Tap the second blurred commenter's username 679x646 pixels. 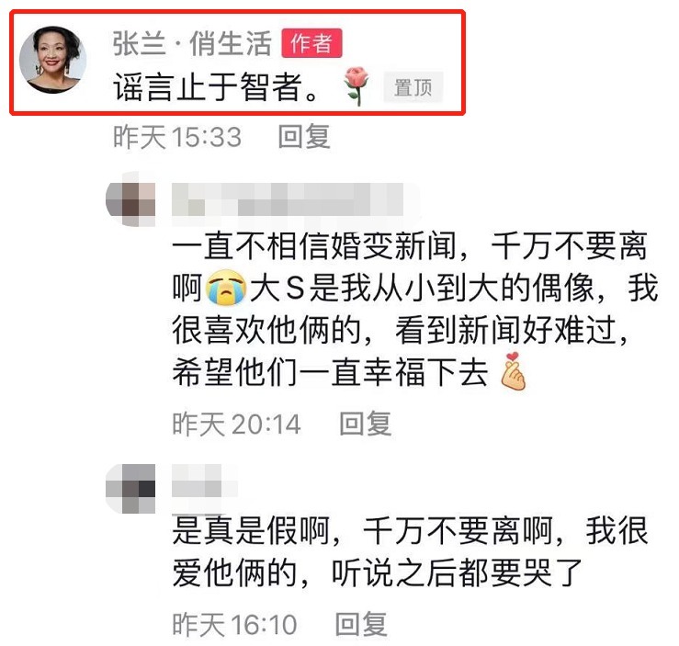204,481
